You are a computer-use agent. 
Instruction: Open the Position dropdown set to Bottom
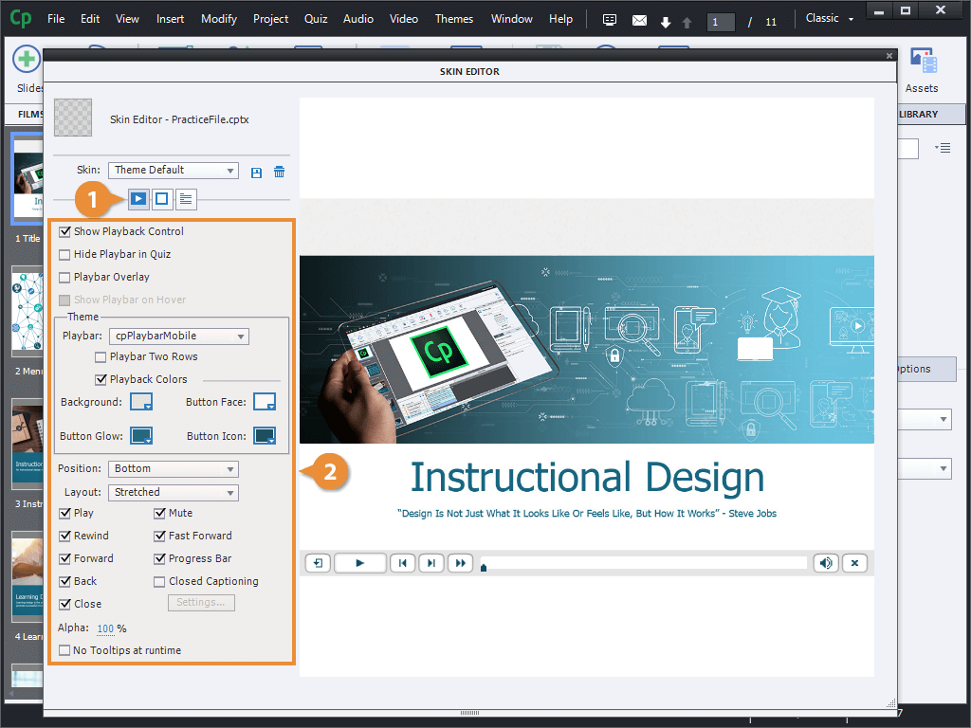173,468
